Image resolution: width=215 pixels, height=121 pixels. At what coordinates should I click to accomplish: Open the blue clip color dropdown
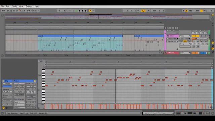tap(7, 86)
